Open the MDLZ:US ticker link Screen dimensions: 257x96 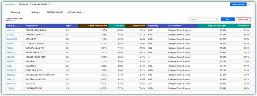(x=11, y=75)
